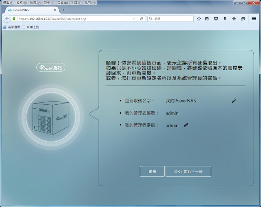The image size is (261, 207).
Task: Click the search magnifier icon
Action: point(150,19)
